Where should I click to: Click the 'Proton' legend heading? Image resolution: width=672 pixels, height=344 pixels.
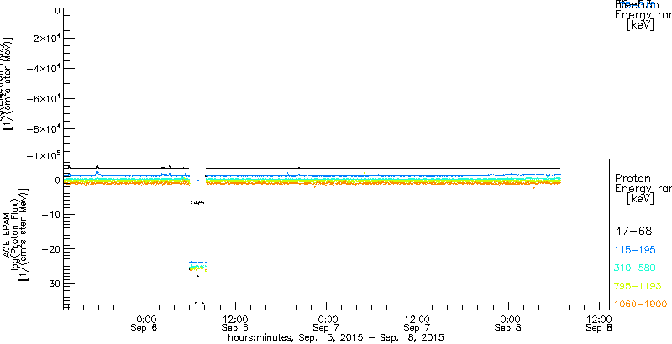point(633,178)
